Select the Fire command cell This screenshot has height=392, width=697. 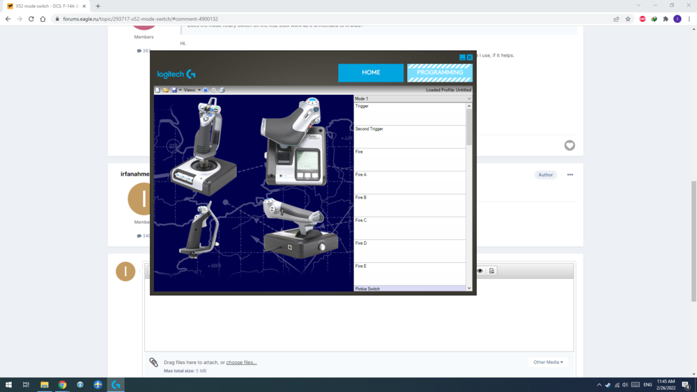(409, 159)
